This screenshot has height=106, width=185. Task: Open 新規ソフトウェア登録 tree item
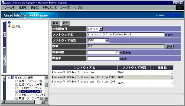[x=32, y=98]
